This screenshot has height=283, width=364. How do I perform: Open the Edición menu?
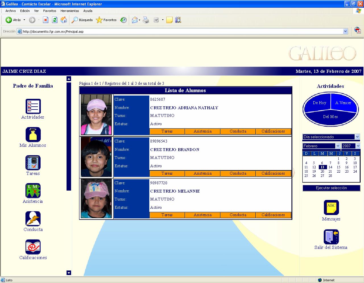[25, 11]
